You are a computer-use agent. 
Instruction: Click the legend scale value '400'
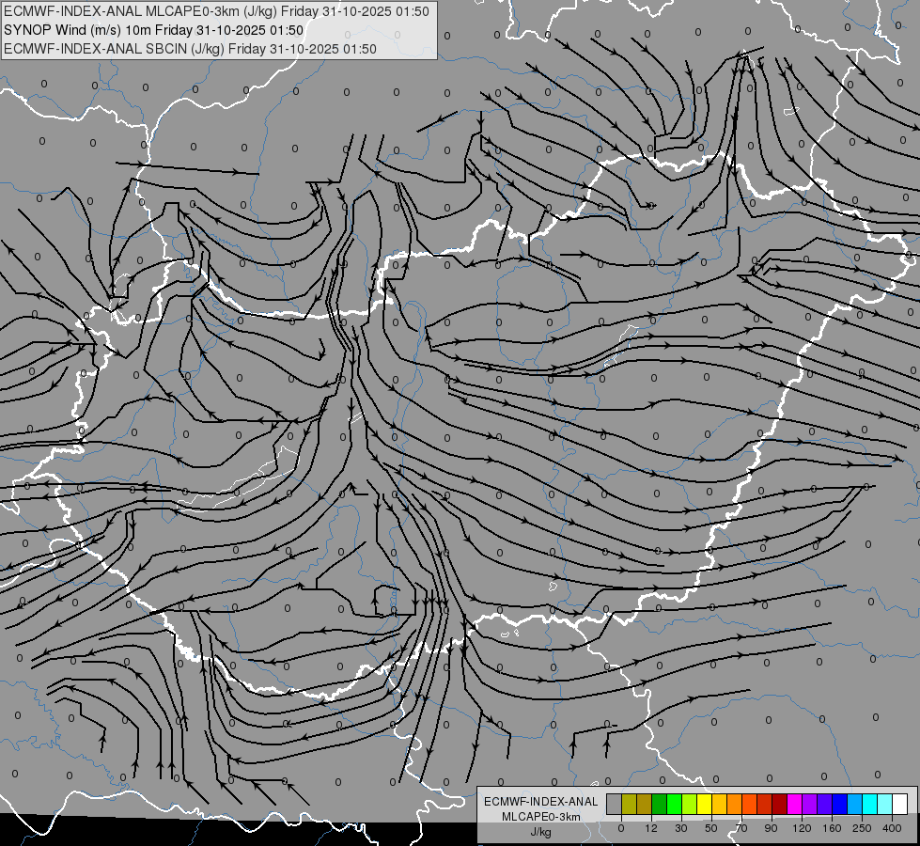tap(892, 828)
